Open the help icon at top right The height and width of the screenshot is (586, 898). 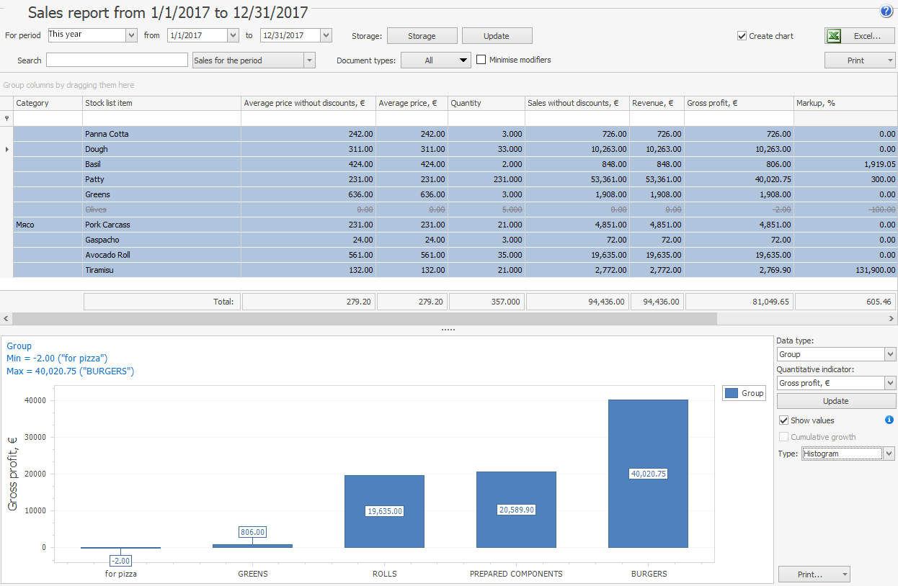coord(886,11)
